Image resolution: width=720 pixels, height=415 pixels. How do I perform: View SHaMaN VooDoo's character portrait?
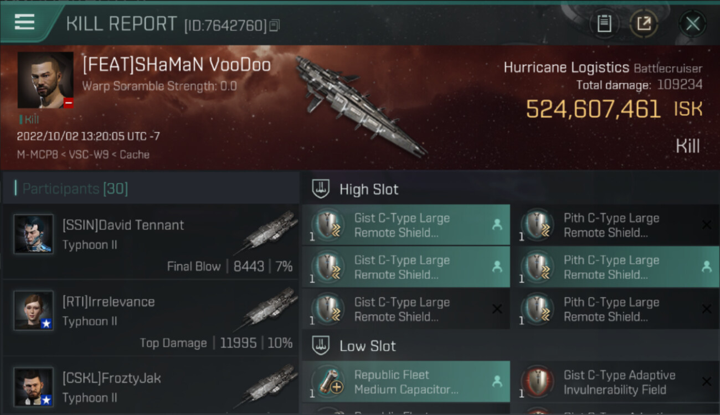(x=45, y=80)
